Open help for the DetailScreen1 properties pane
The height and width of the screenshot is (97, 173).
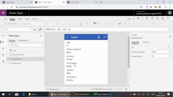click(170, 37)
